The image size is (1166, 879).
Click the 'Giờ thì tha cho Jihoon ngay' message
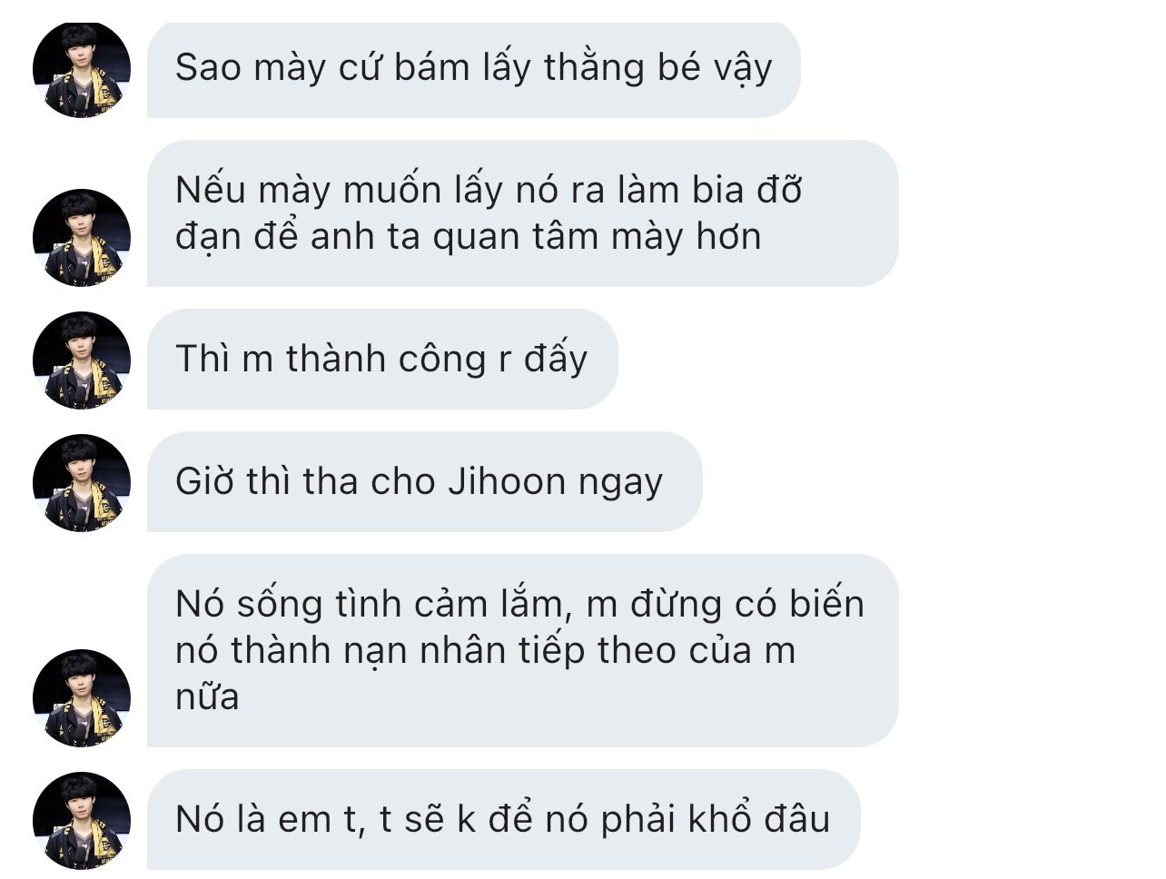(424, 482)
